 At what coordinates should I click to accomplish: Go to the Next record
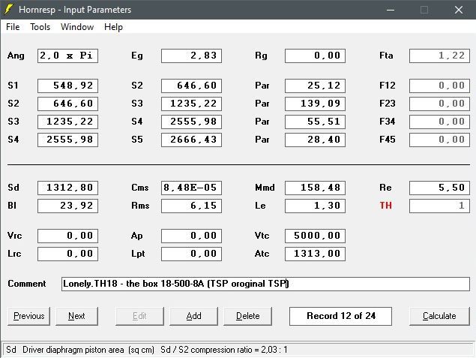[76, 316]
